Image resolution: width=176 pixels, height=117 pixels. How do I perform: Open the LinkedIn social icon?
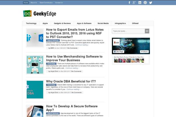point(140,3)
